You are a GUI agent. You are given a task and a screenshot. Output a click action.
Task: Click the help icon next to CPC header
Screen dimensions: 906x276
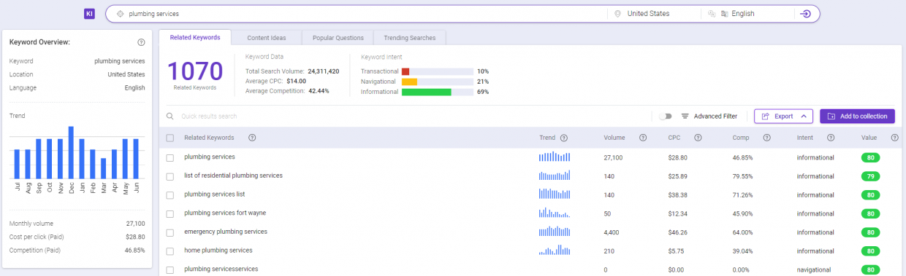[698, 138]
